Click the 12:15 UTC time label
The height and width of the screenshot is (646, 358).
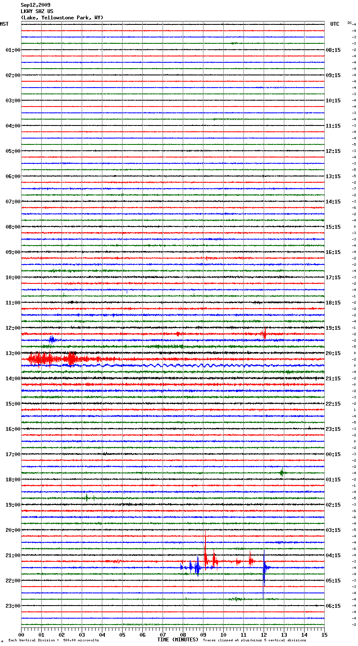pyautogui.click(x=333, y=151)
